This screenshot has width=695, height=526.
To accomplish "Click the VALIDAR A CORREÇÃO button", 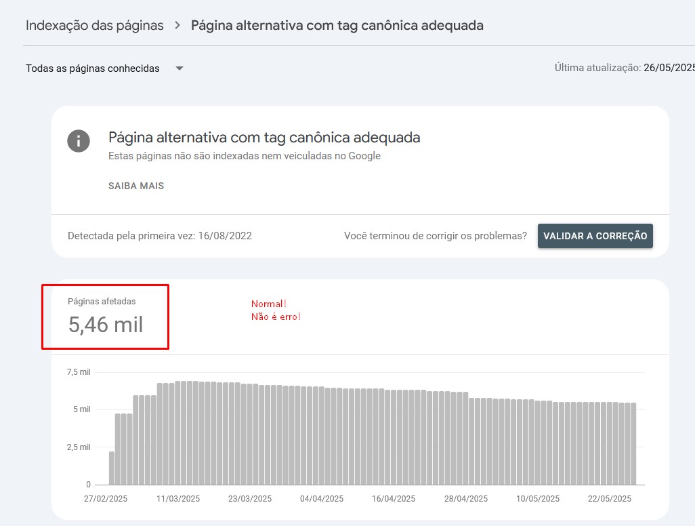I will pyautogui.click(x=595, y=236).
